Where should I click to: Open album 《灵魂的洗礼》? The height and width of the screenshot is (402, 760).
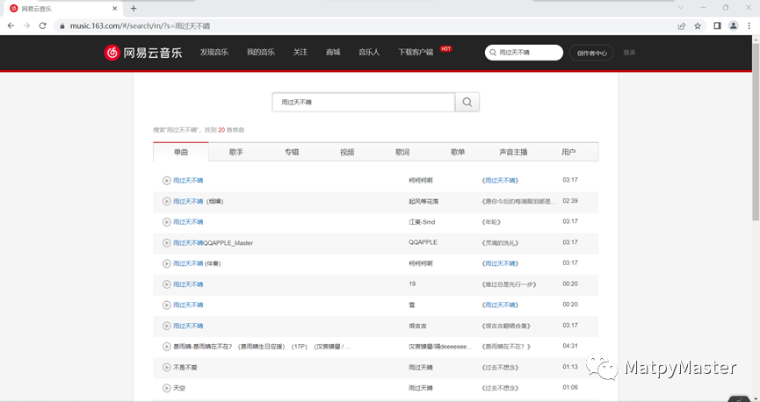coord(500,243)
